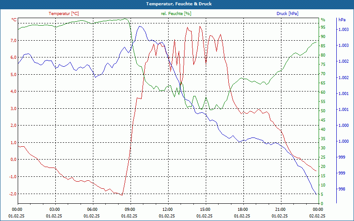Click the '18:00' time label
The width and height of the screenshot is (354, 221).
coord(242,209)
